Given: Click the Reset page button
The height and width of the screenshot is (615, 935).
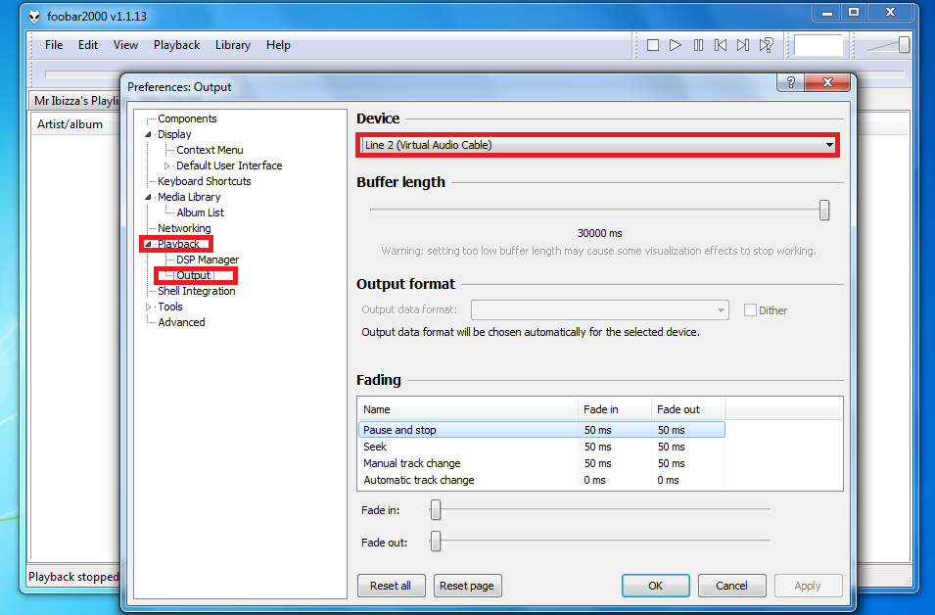Looking at the screenshot, I should [x=468, y=586].
